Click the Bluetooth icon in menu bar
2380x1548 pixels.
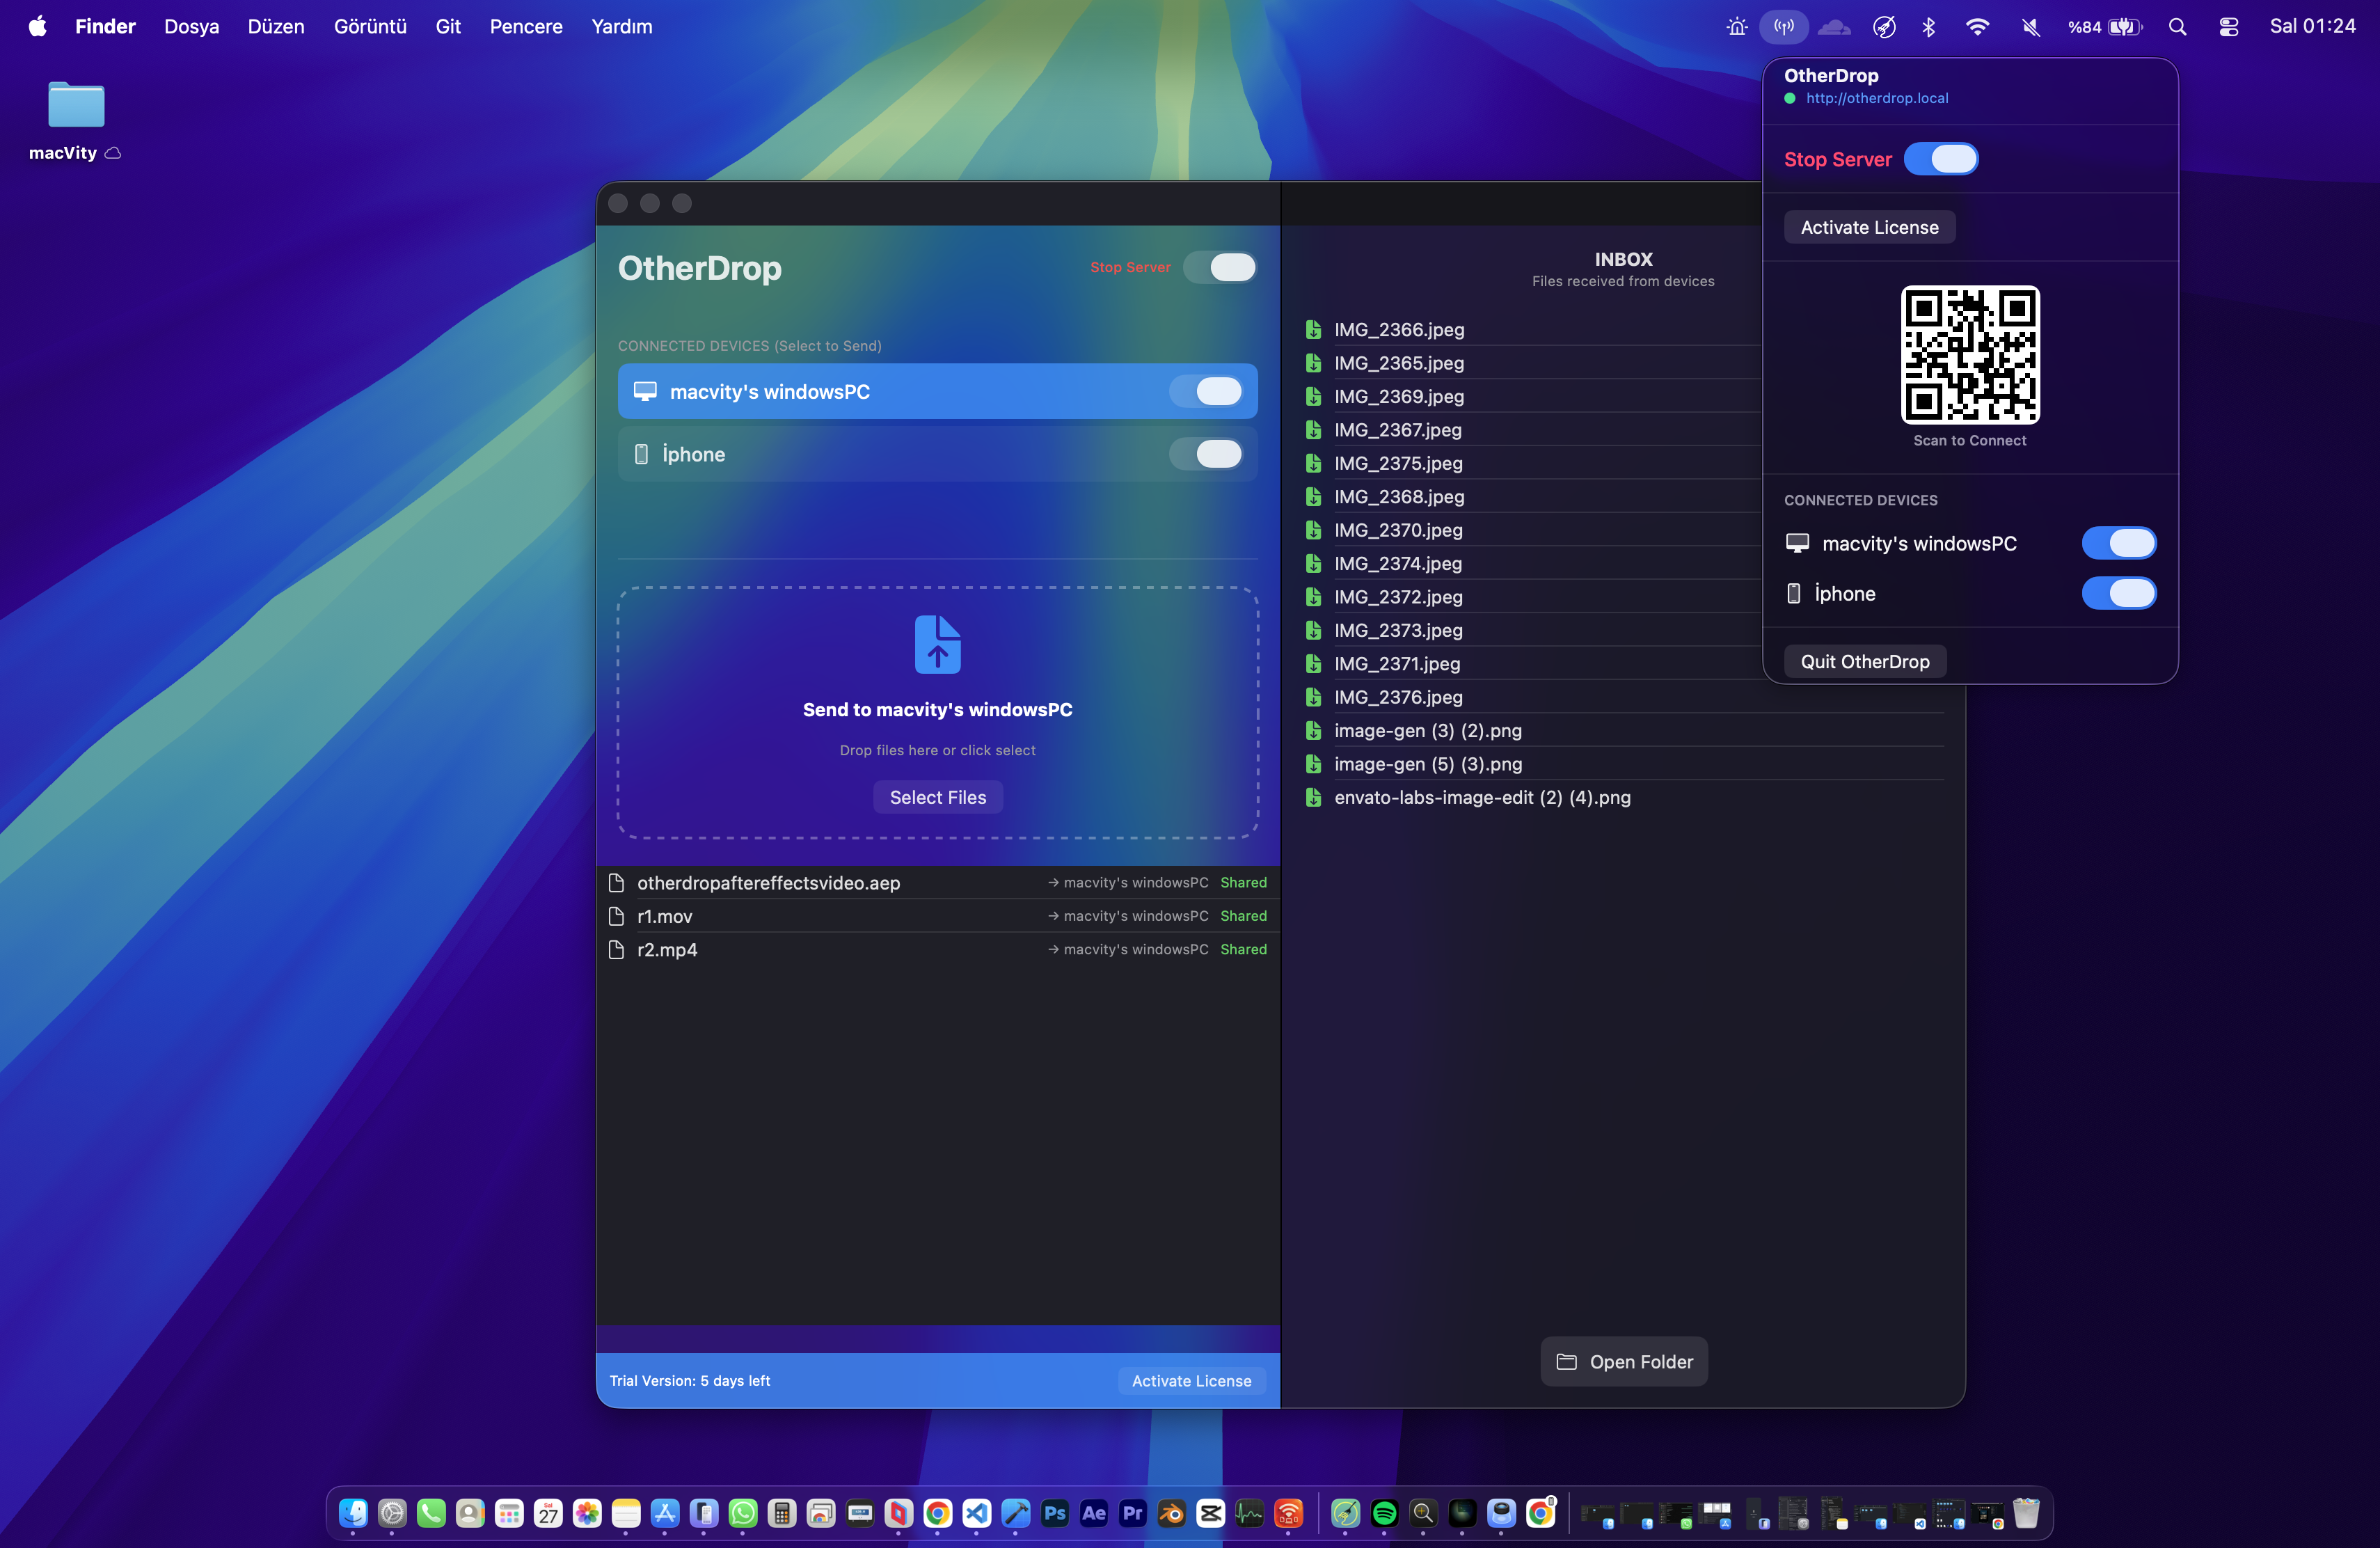click(x=1928, y=27)
